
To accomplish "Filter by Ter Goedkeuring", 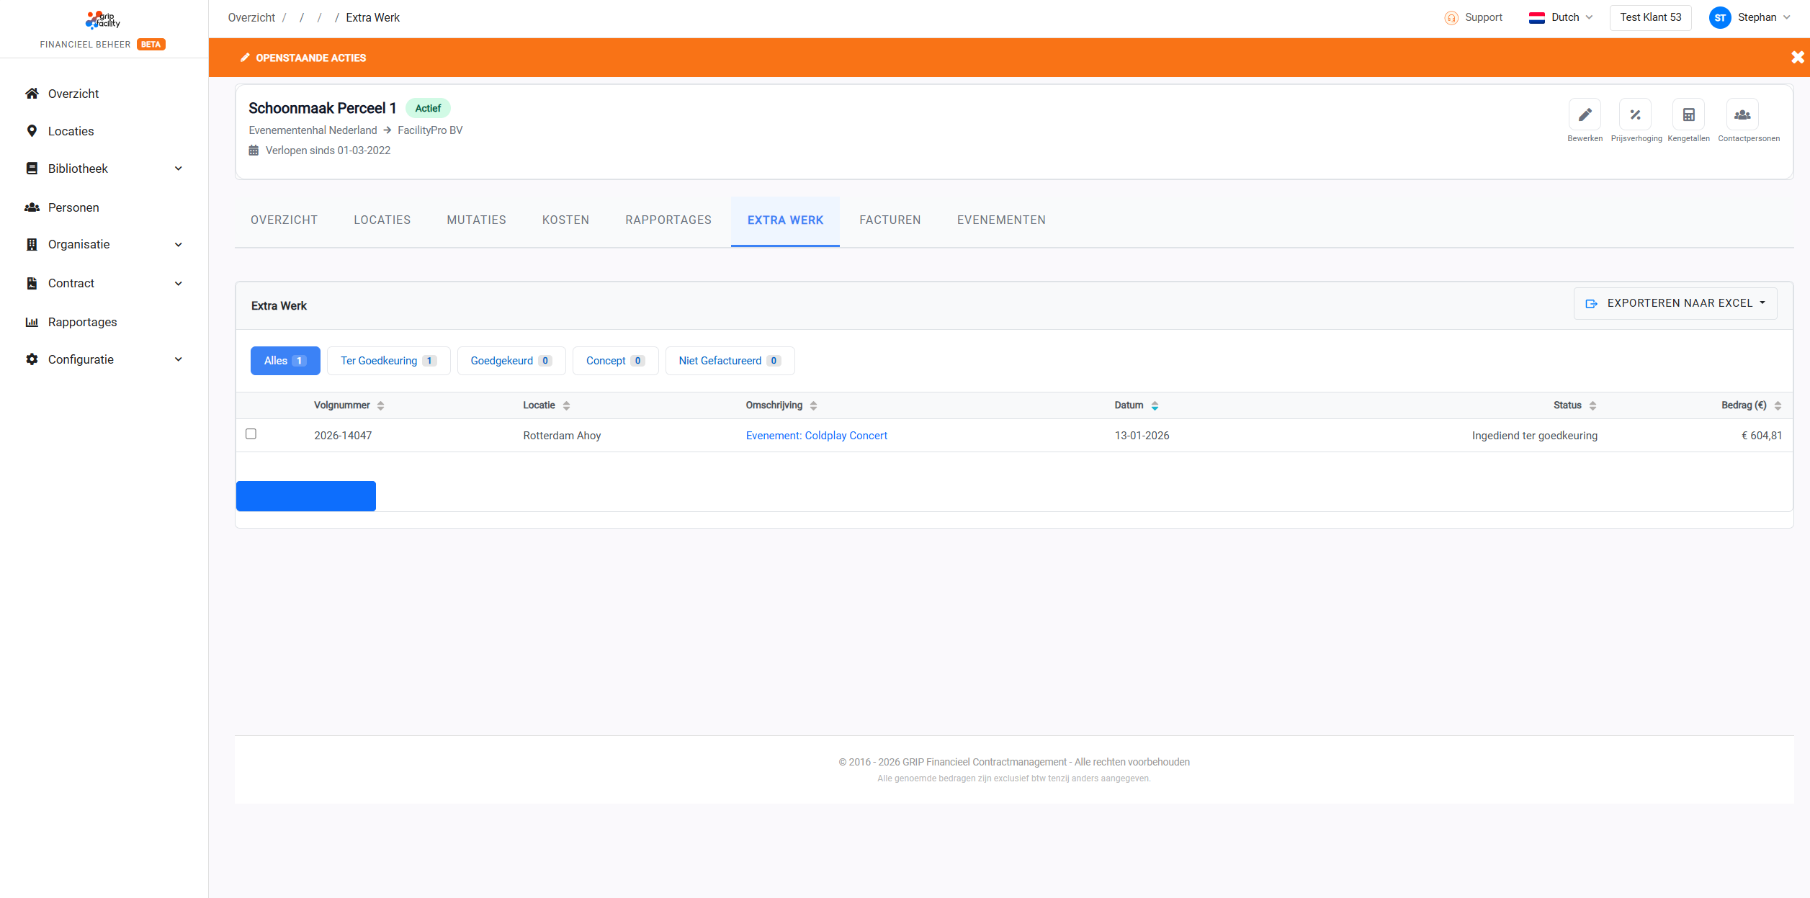I will (x=388, y=361).
